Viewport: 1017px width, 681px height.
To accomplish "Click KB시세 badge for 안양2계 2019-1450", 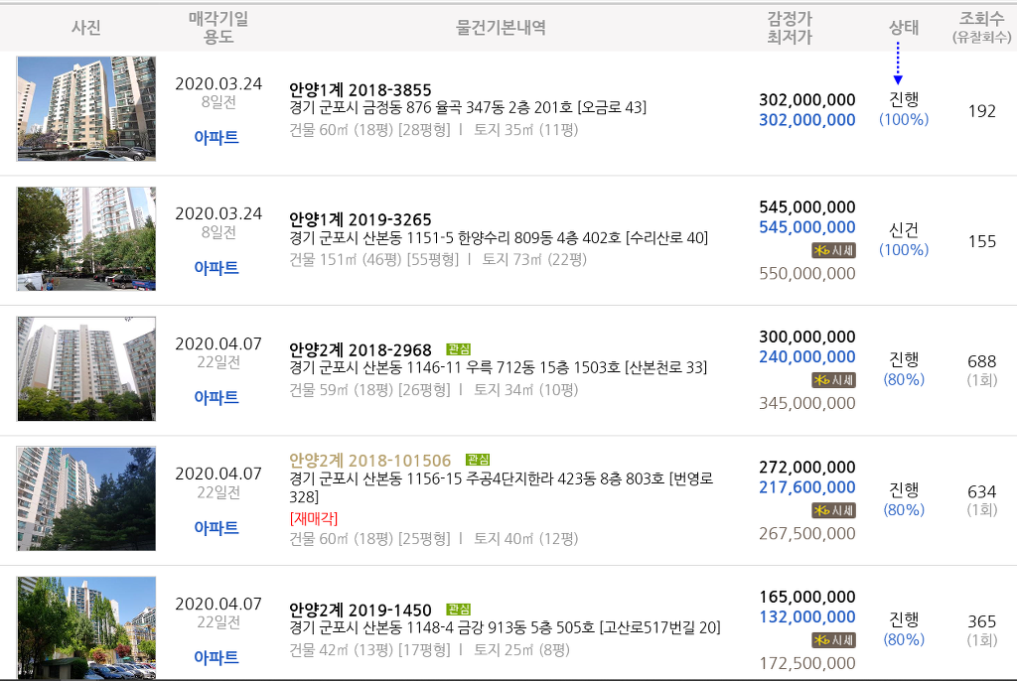I will (833, 640).
